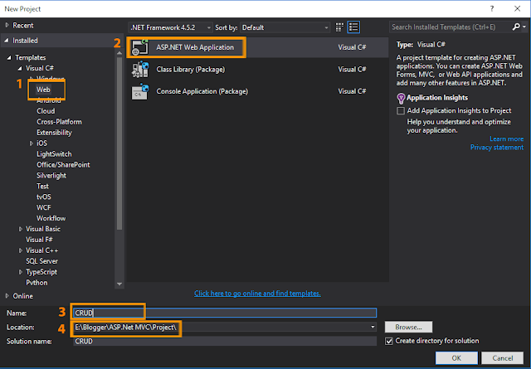Select the Office/SharePoint category

pyautogui.click(x=63, y=165)
